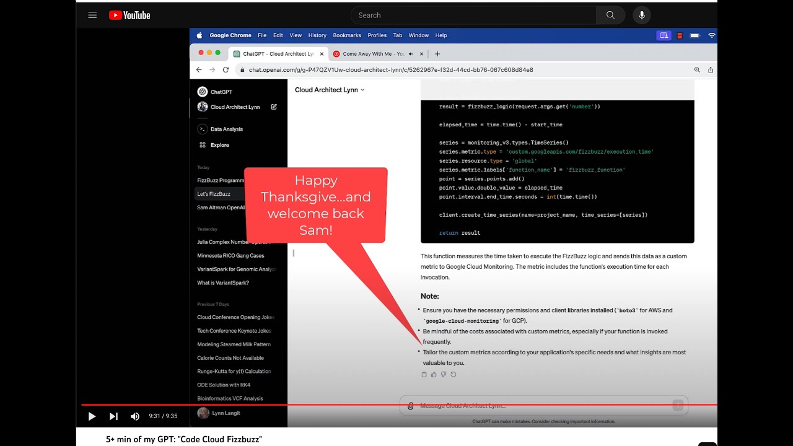Open the Calorie Counts Not Available chat
This screenshot has width=793, height=446.
click(x=230, y=358)
